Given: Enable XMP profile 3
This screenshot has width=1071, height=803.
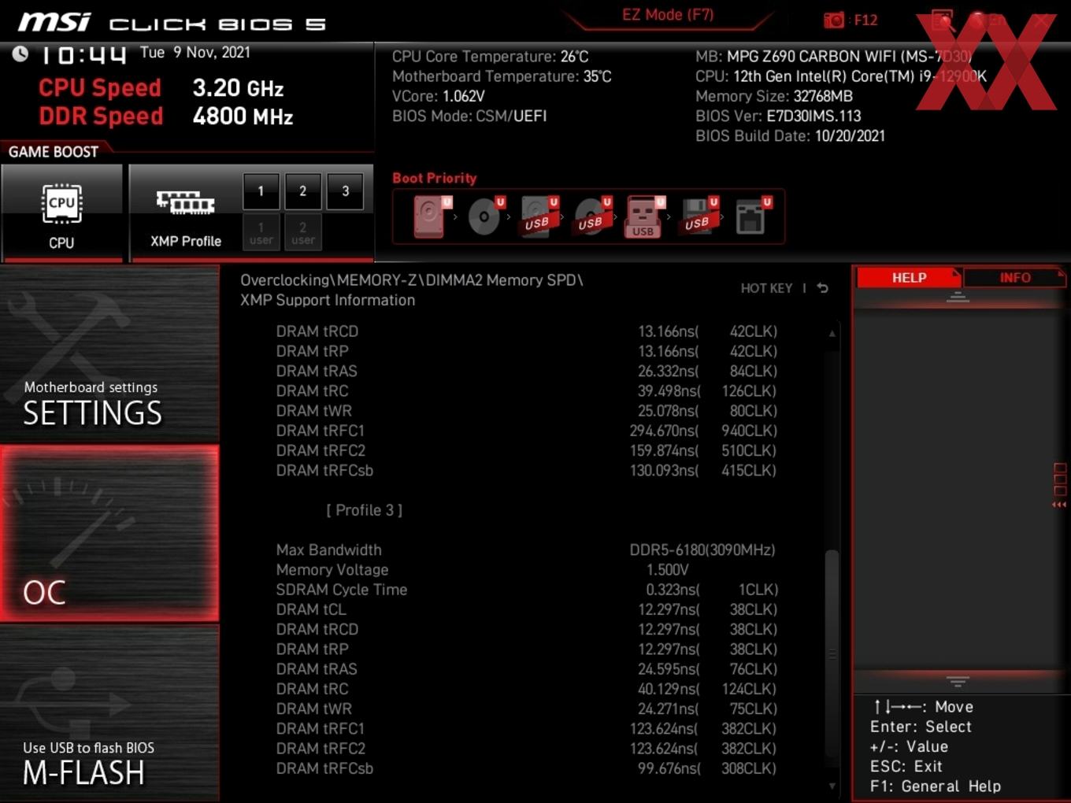Looking at the screenshot, I should [345, 191].
